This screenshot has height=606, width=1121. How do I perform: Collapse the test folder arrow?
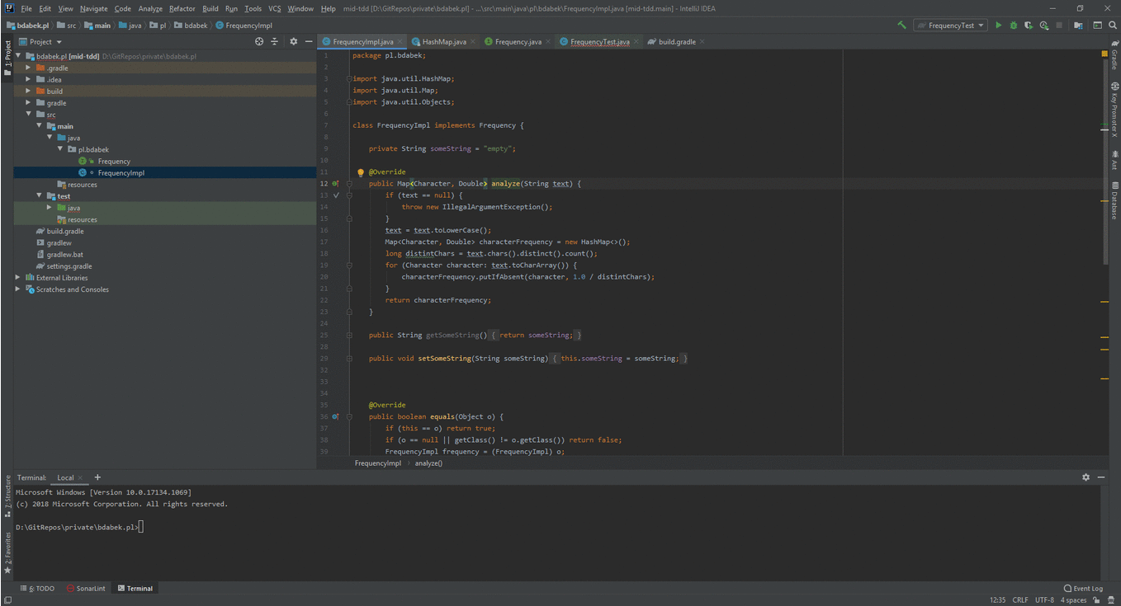coord(39,196)
